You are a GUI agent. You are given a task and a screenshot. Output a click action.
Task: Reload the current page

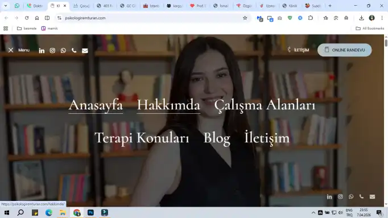pos(27,18)
